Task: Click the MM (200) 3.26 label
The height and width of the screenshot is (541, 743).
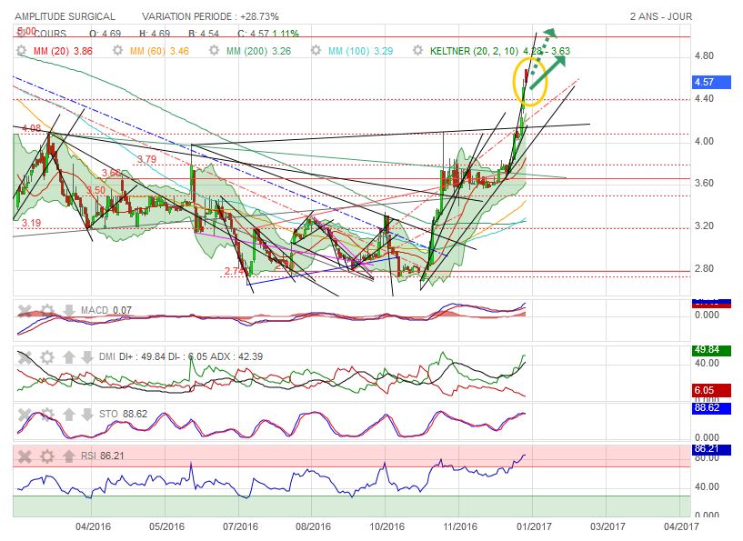Action: coord(258,51)
